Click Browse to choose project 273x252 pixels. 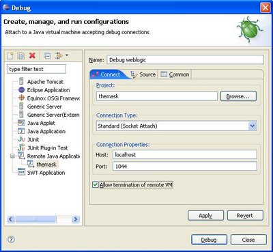238,96
